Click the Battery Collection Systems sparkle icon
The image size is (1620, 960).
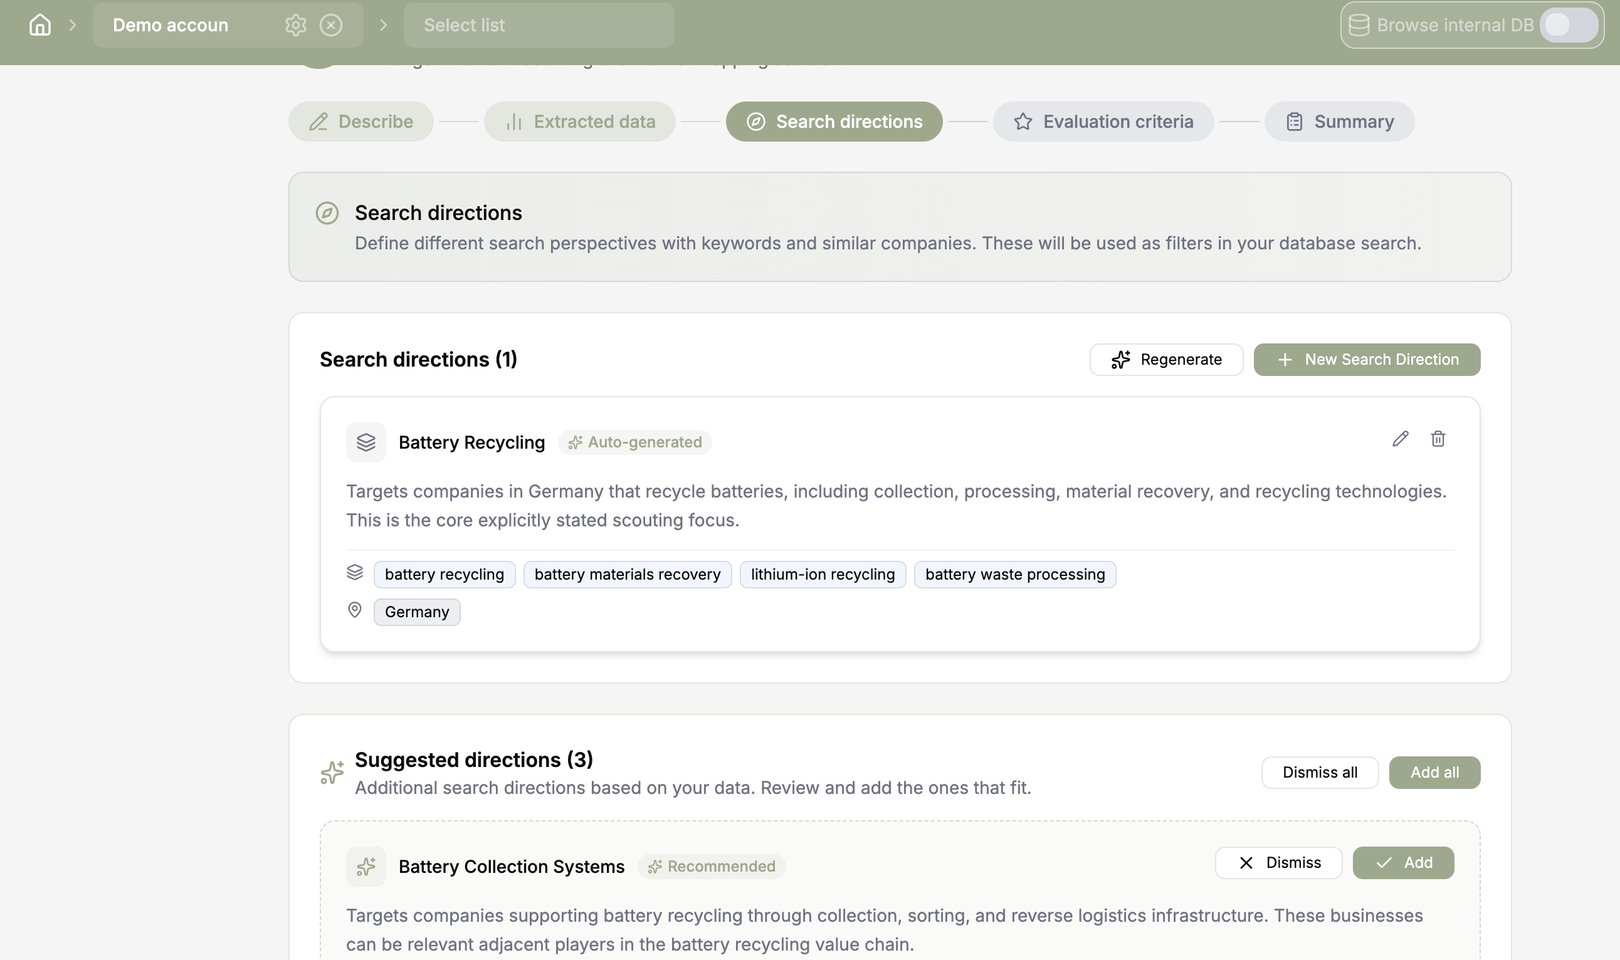click(366, 867)
